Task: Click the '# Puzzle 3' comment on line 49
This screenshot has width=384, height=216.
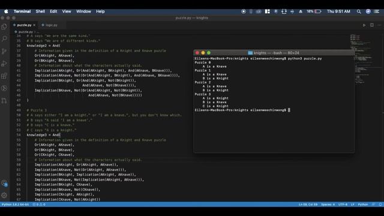Action: tap(37, 110)
